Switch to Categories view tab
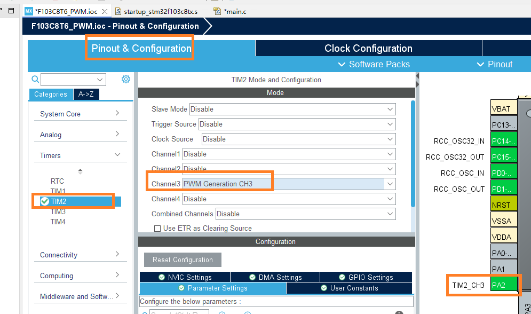This screenshot has width=531, height=314. (x=51, y=94)
